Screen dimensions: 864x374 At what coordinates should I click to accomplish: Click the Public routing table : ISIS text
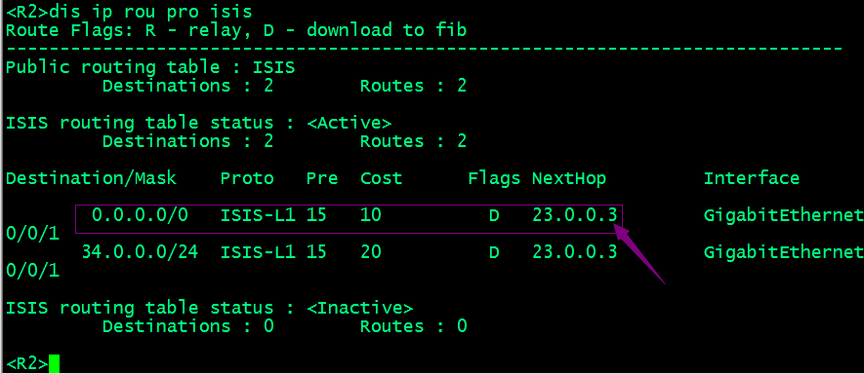tap(150, 67)
